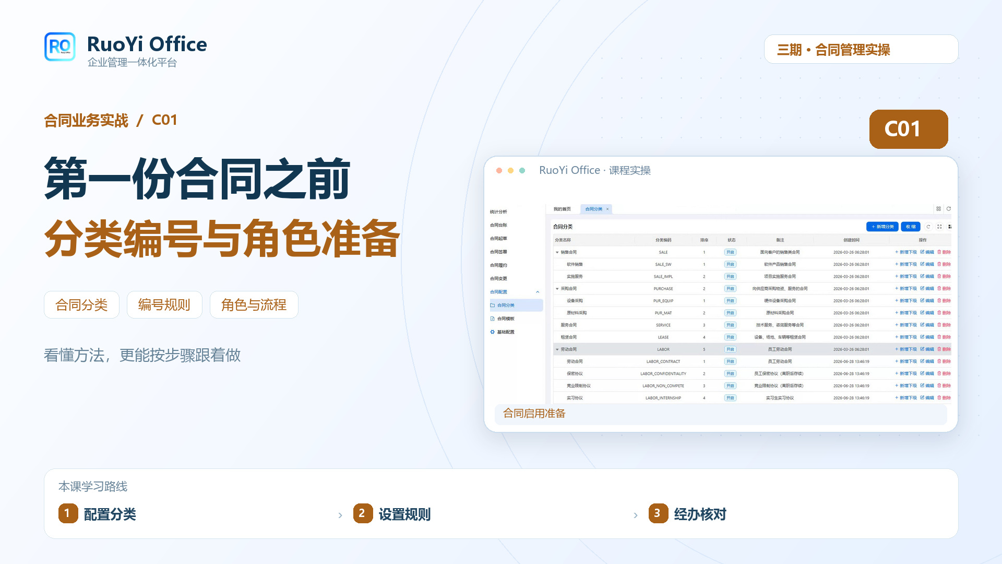The width and height of the screenshot is (1002, 564).
Task: Click 新增下级 in the 服务合同 row
Action: click(906, 325)
